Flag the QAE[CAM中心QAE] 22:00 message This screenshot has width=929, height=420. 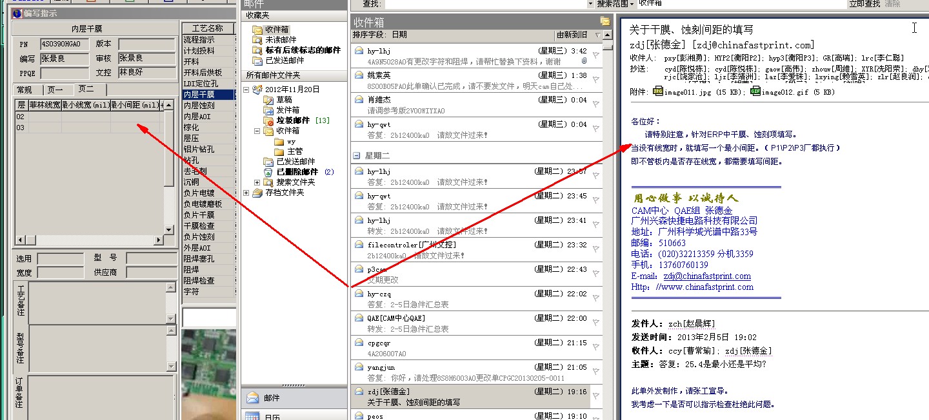coord(595,323)
